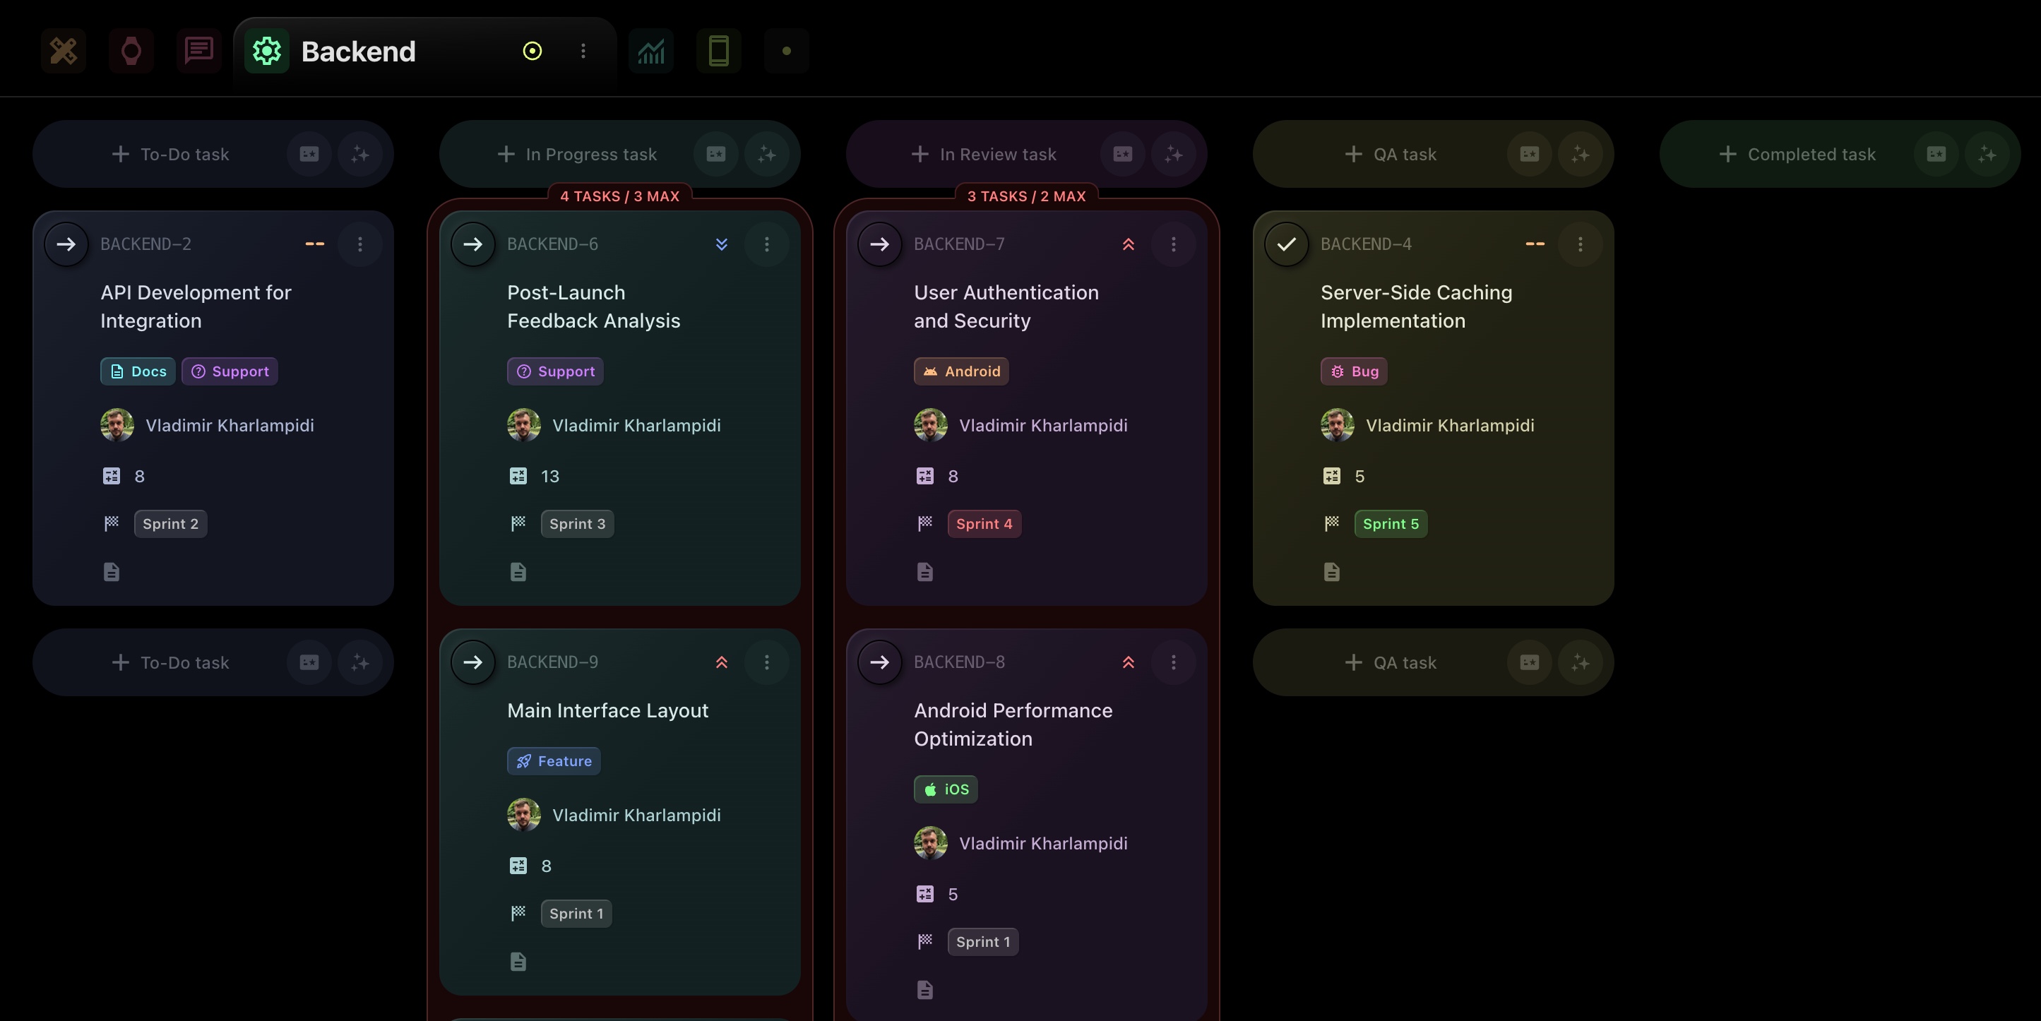Screen dimensions: 2041x1021
Task: Click sprint flag icon on BACKEND-9
Action: [518, 913]
